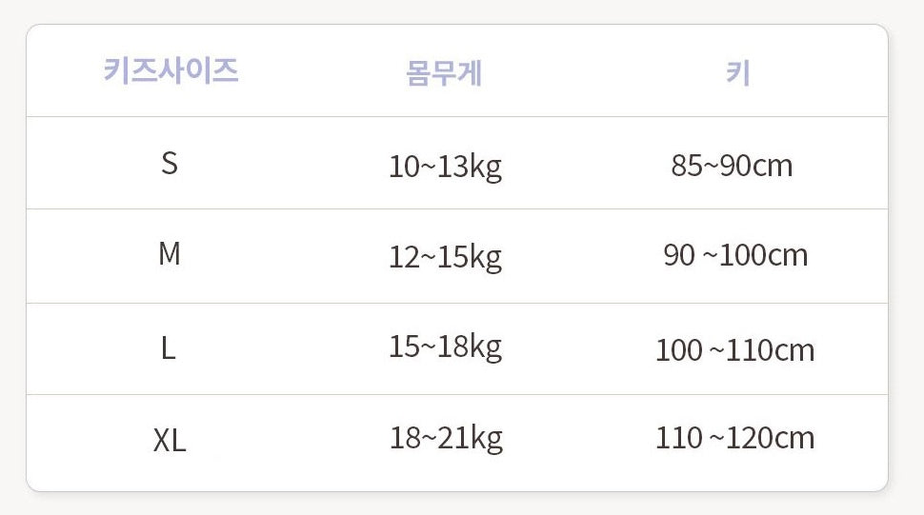This screenshot has width=924, height=515.
Task: Click the 키 column header
Action: [x=737, y=73]
